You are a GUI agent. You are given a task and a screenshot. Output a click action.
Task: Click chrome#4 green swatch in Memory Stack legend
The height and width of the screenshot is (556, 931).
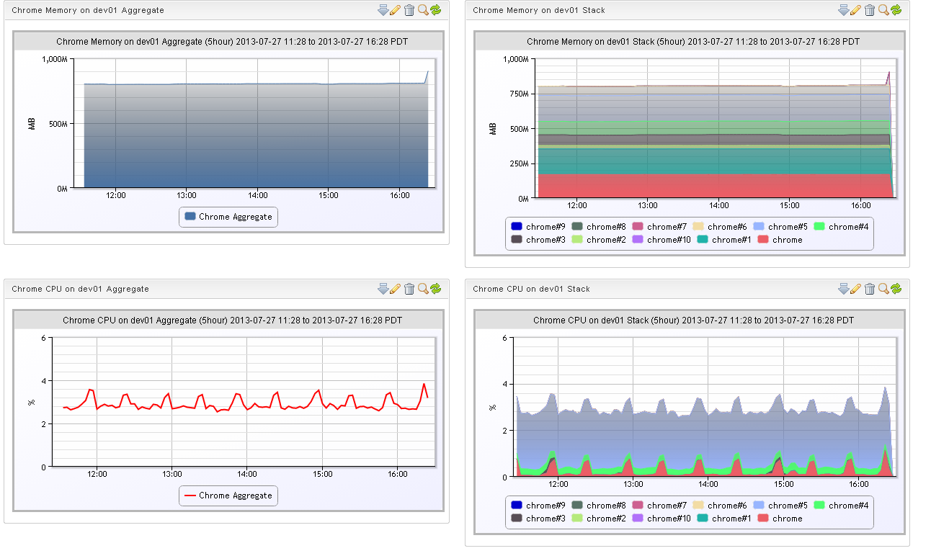coord(819,226)
